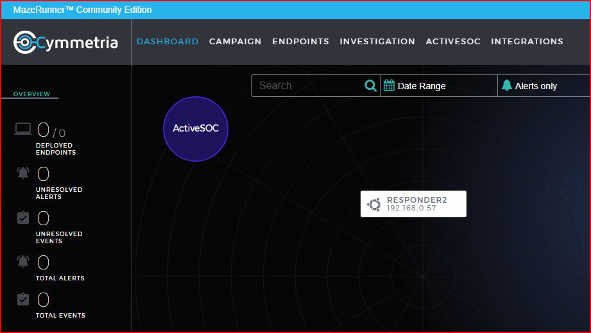The width and height of the screenshot is (591, 333).
Task: Open the Integrations tab
Action: click(527, 42)
